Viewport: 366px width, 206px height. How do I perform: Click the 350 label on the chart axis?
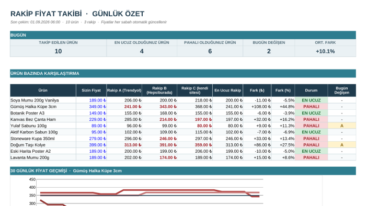tap(32, 196)
